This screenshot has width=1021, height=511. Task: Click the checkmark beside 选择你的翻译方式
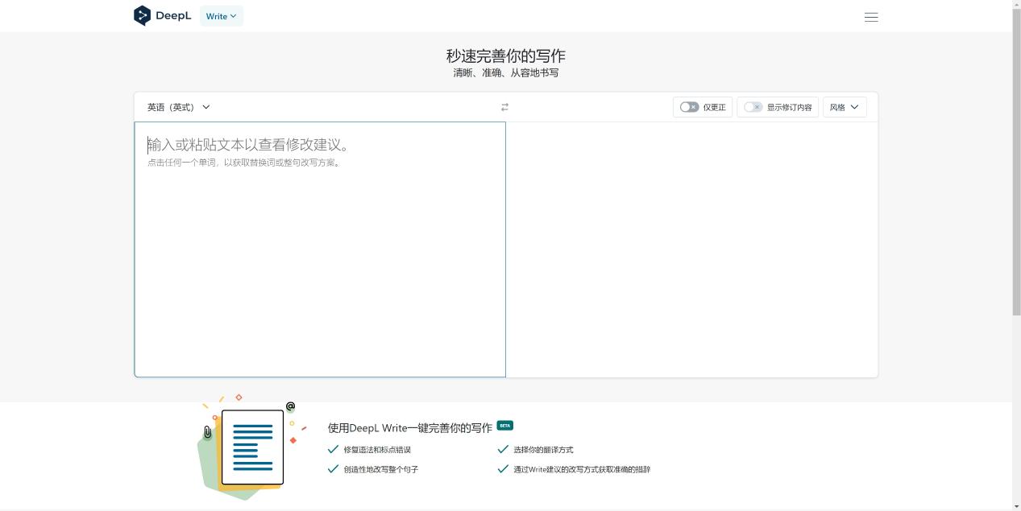(x=503, y=449)
